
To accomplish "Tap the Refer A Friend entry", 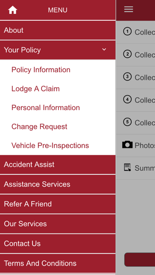I will (58, 204).
